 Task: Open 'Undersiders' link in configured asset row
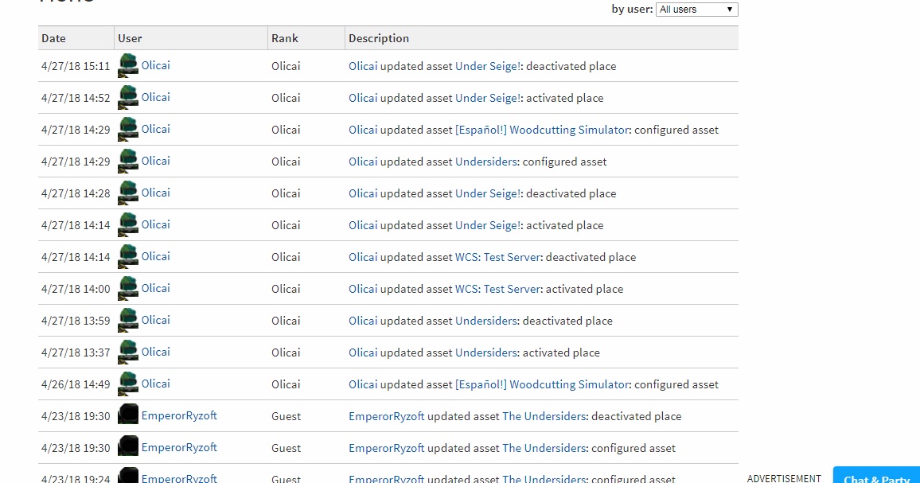[486, 162]
